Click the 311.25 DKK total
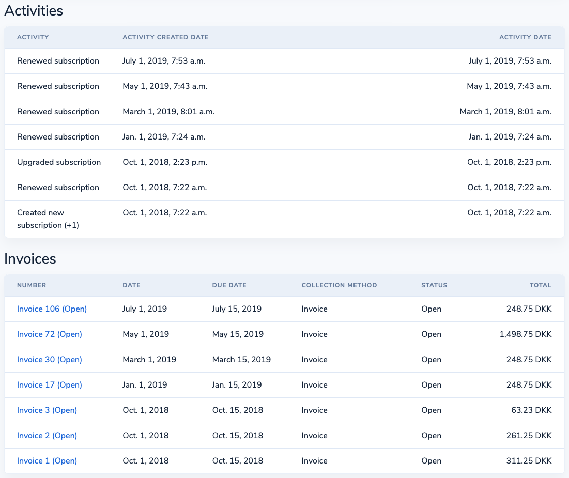Image resolution: width=569 pixels, height=478 pixels. pyautogui.click(x=529, y=461)
